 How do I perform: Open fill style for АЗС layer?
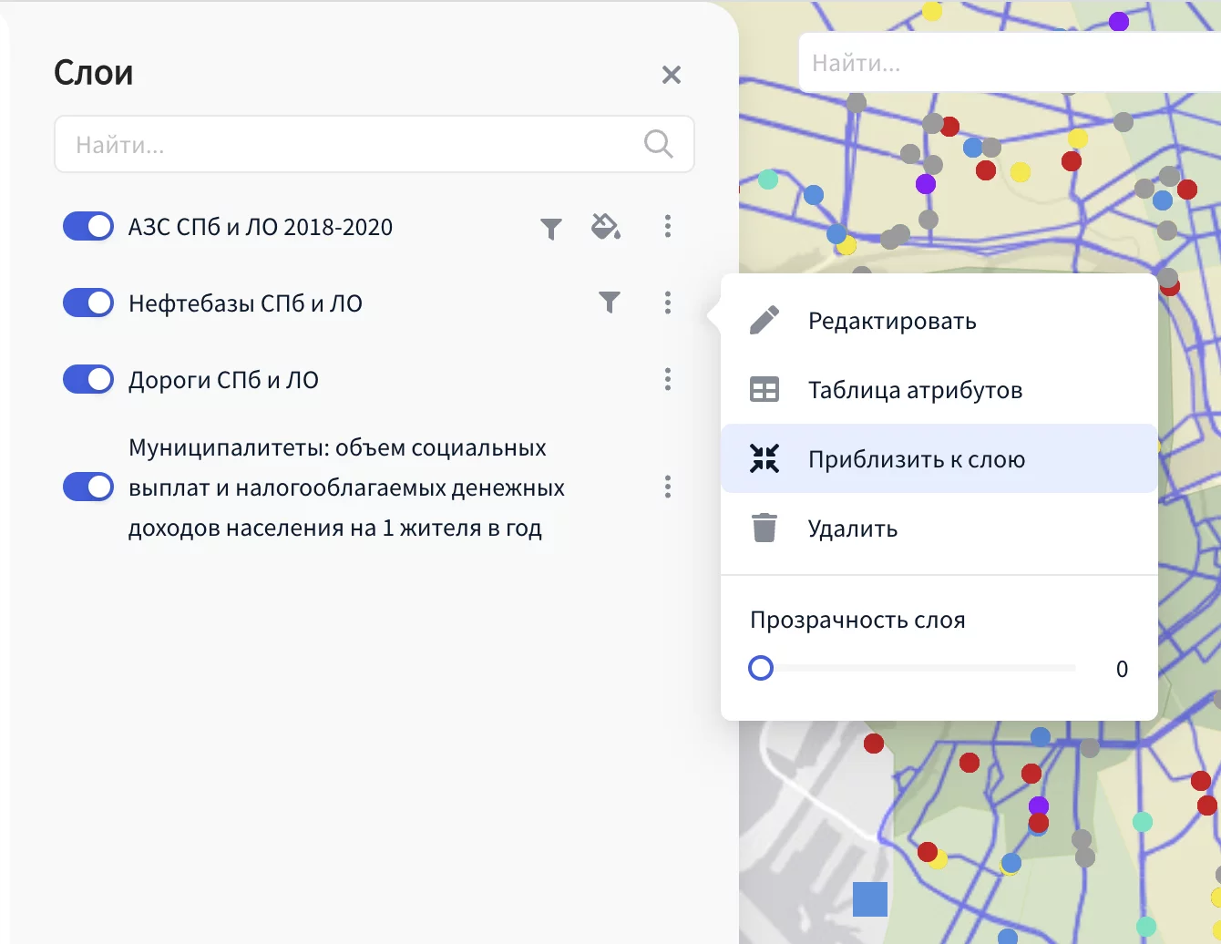point(606,226)
